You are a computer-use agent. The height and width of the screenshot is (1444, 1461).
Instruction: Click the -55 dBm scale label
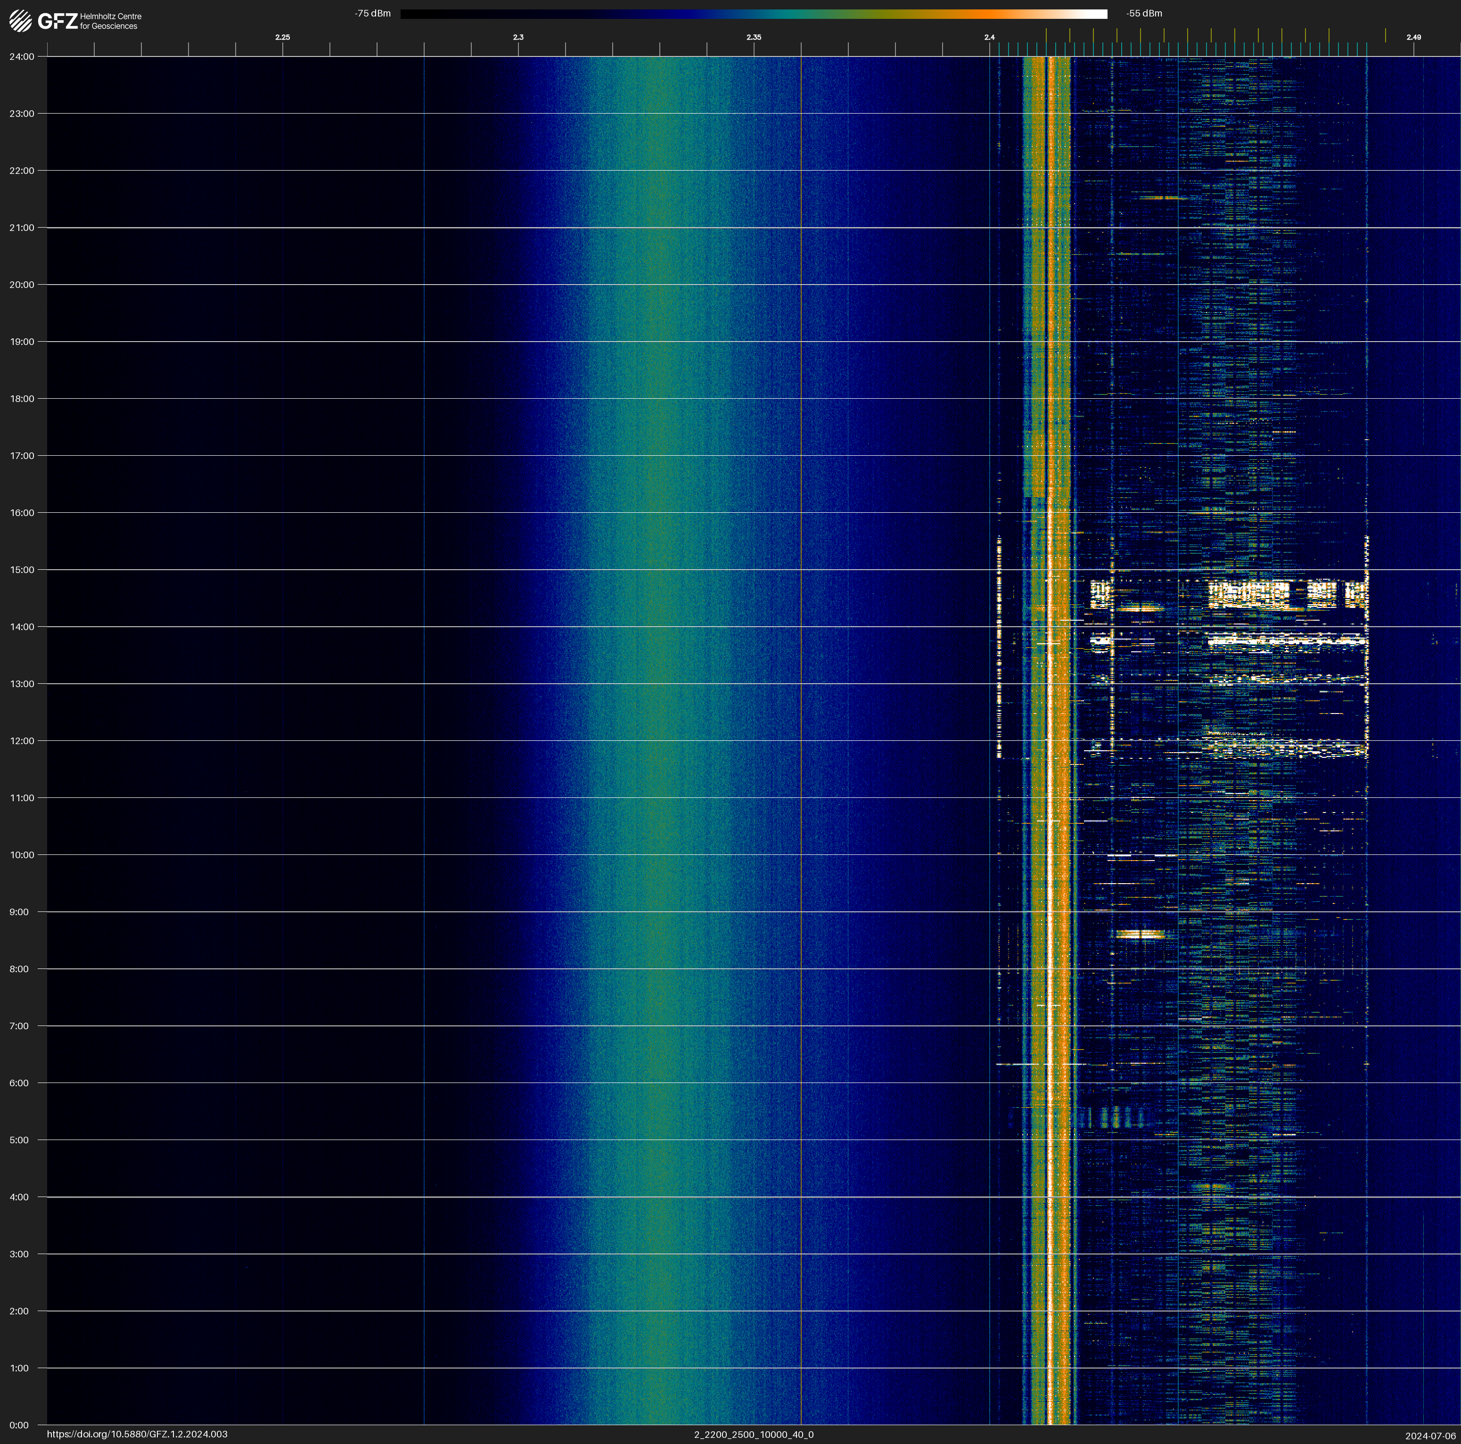1144,14
